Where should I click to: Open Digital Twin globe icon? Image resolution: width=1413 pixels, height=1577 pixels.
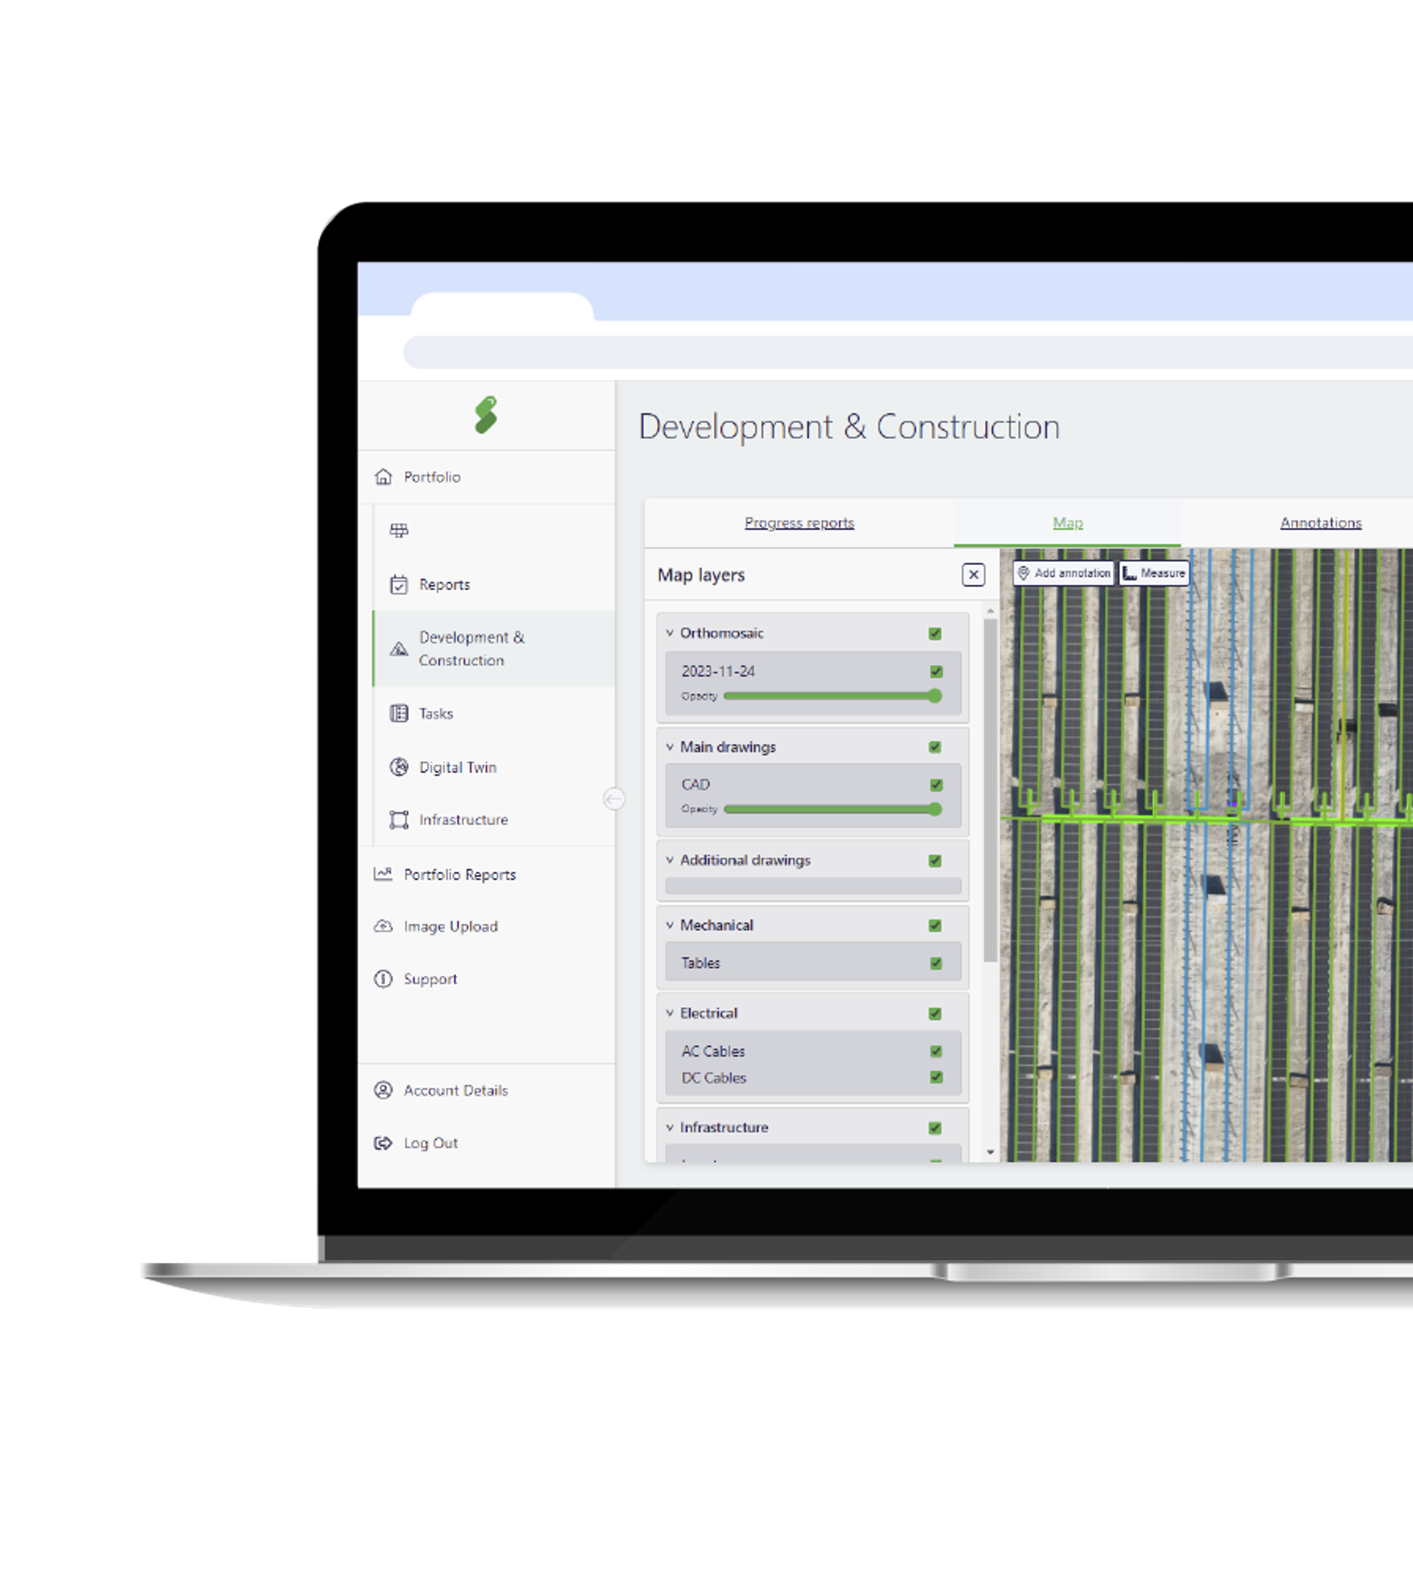pyautogui.click(x=399, y=767)
